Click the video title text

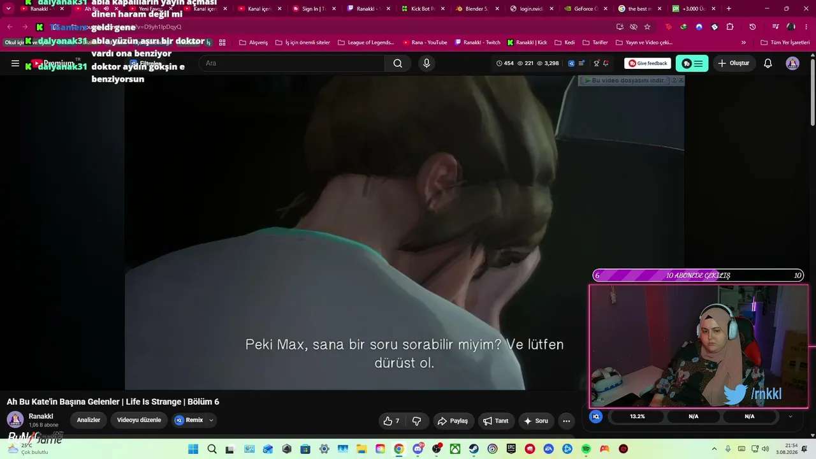click(x=113, y=402)
